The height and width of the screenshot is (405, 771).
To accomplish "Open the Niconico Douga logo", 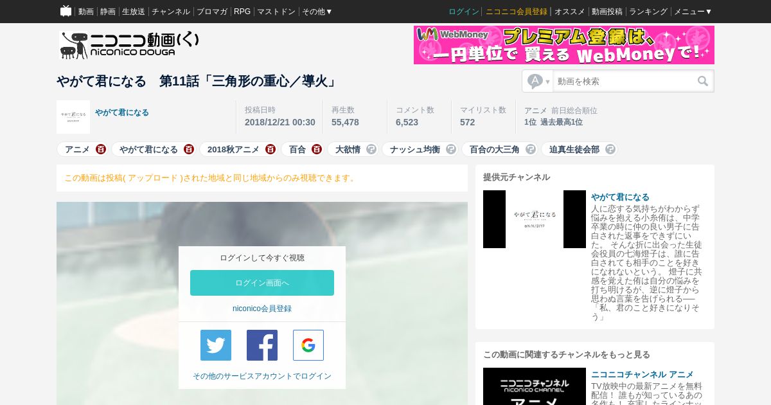I will [128, 45].
